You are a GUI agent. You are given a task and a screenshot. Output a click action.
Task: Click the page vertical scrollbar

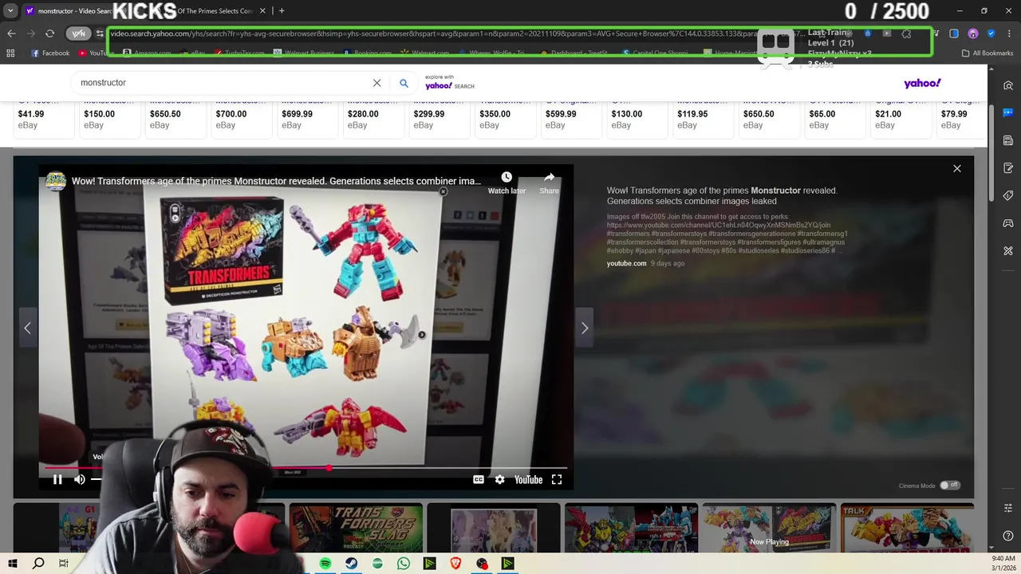(991, 151)
